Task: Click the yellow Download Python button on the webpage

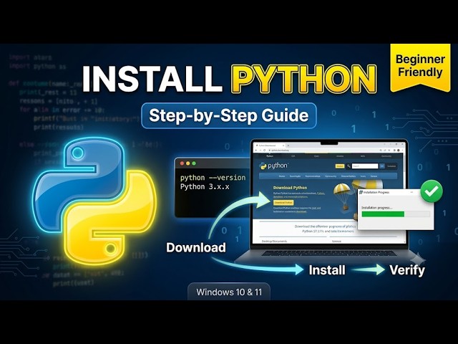Action: click(283, 203)
